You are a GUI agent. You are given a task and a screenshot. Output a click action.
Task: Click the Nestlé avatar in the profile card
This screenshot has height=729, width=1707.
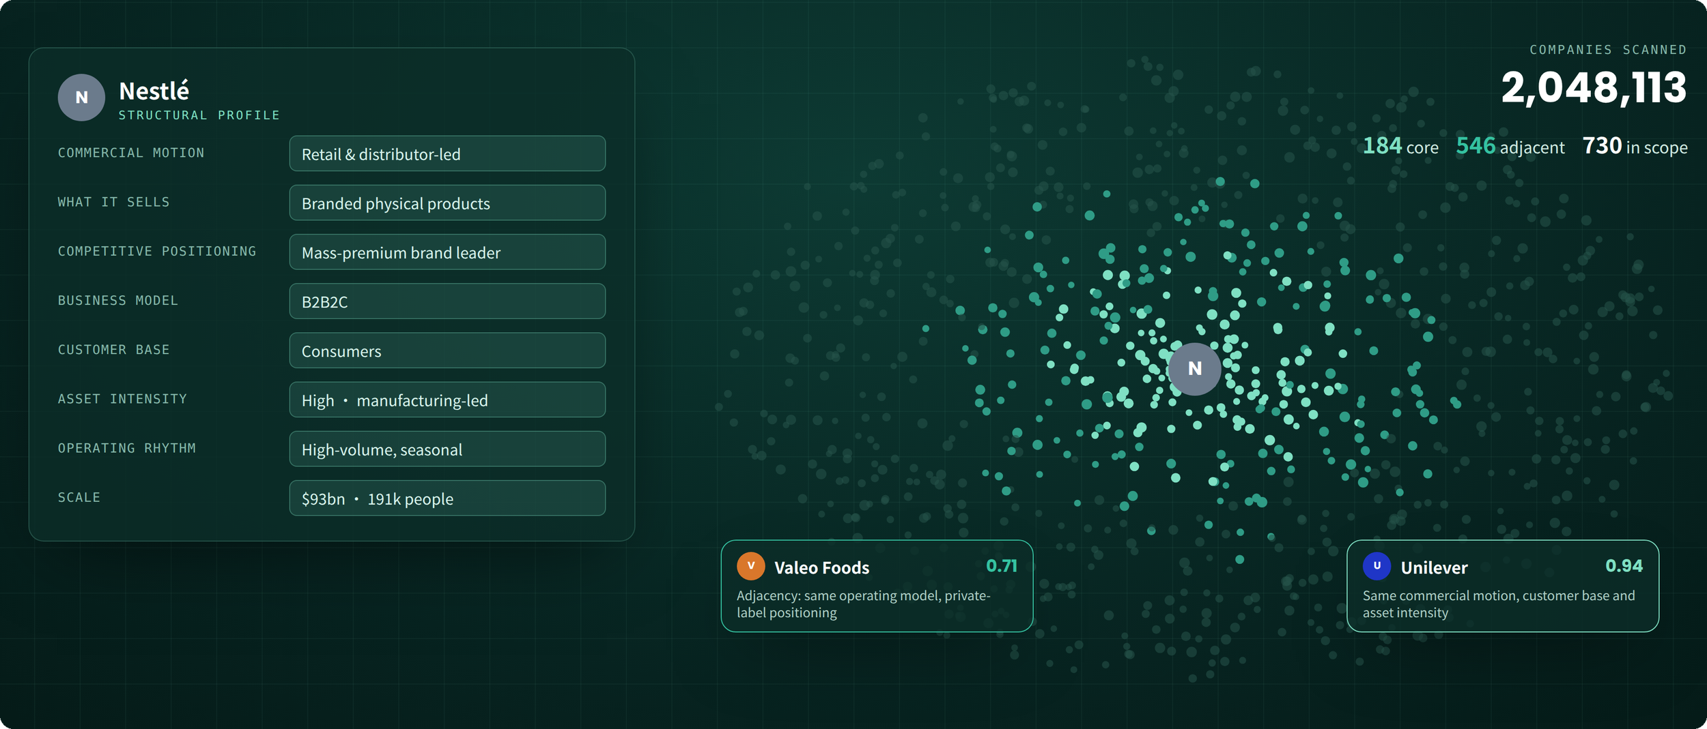click(81, 98)
